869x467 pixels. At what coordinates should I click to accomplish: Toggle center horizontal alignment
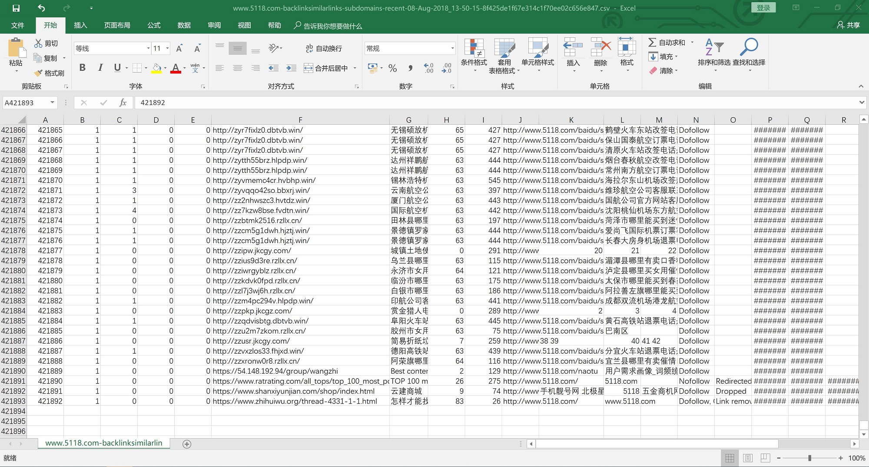238,68
